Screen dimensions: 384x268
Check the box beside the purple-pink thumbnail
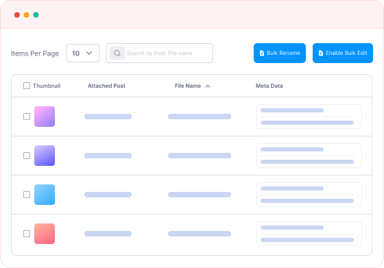[27, 117]
